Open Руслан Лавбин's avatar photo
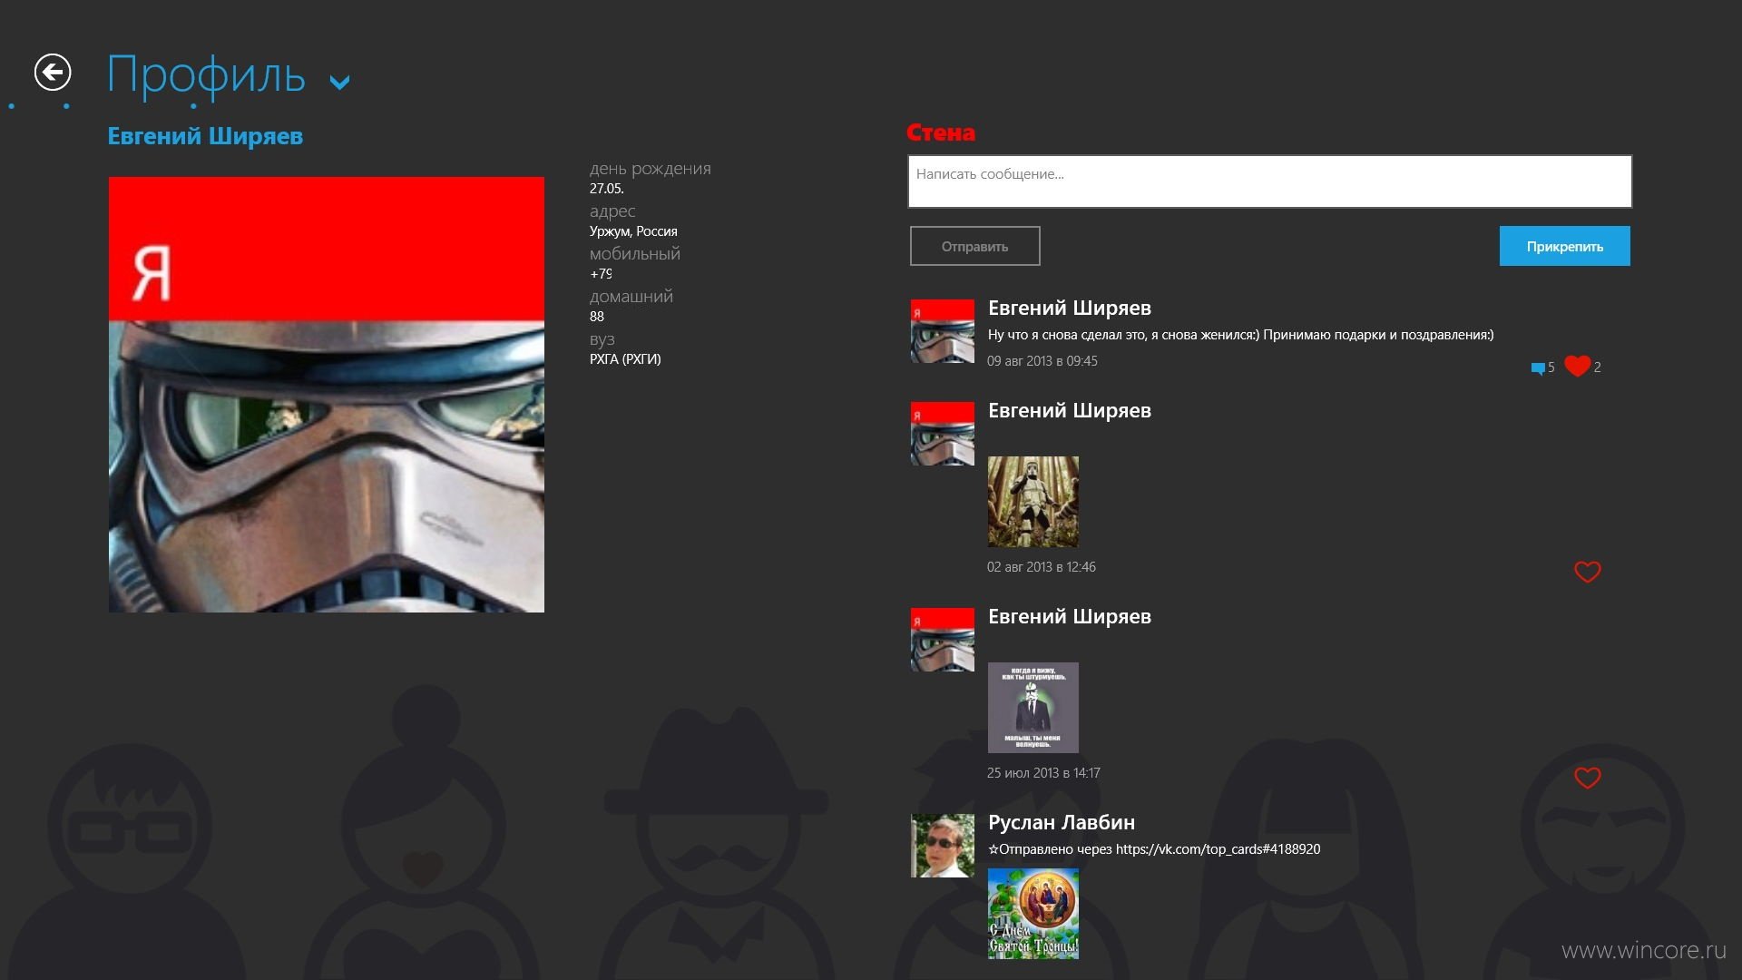Screen dimensions: 1742x980 pyautogui.click(x=943, y=846)
